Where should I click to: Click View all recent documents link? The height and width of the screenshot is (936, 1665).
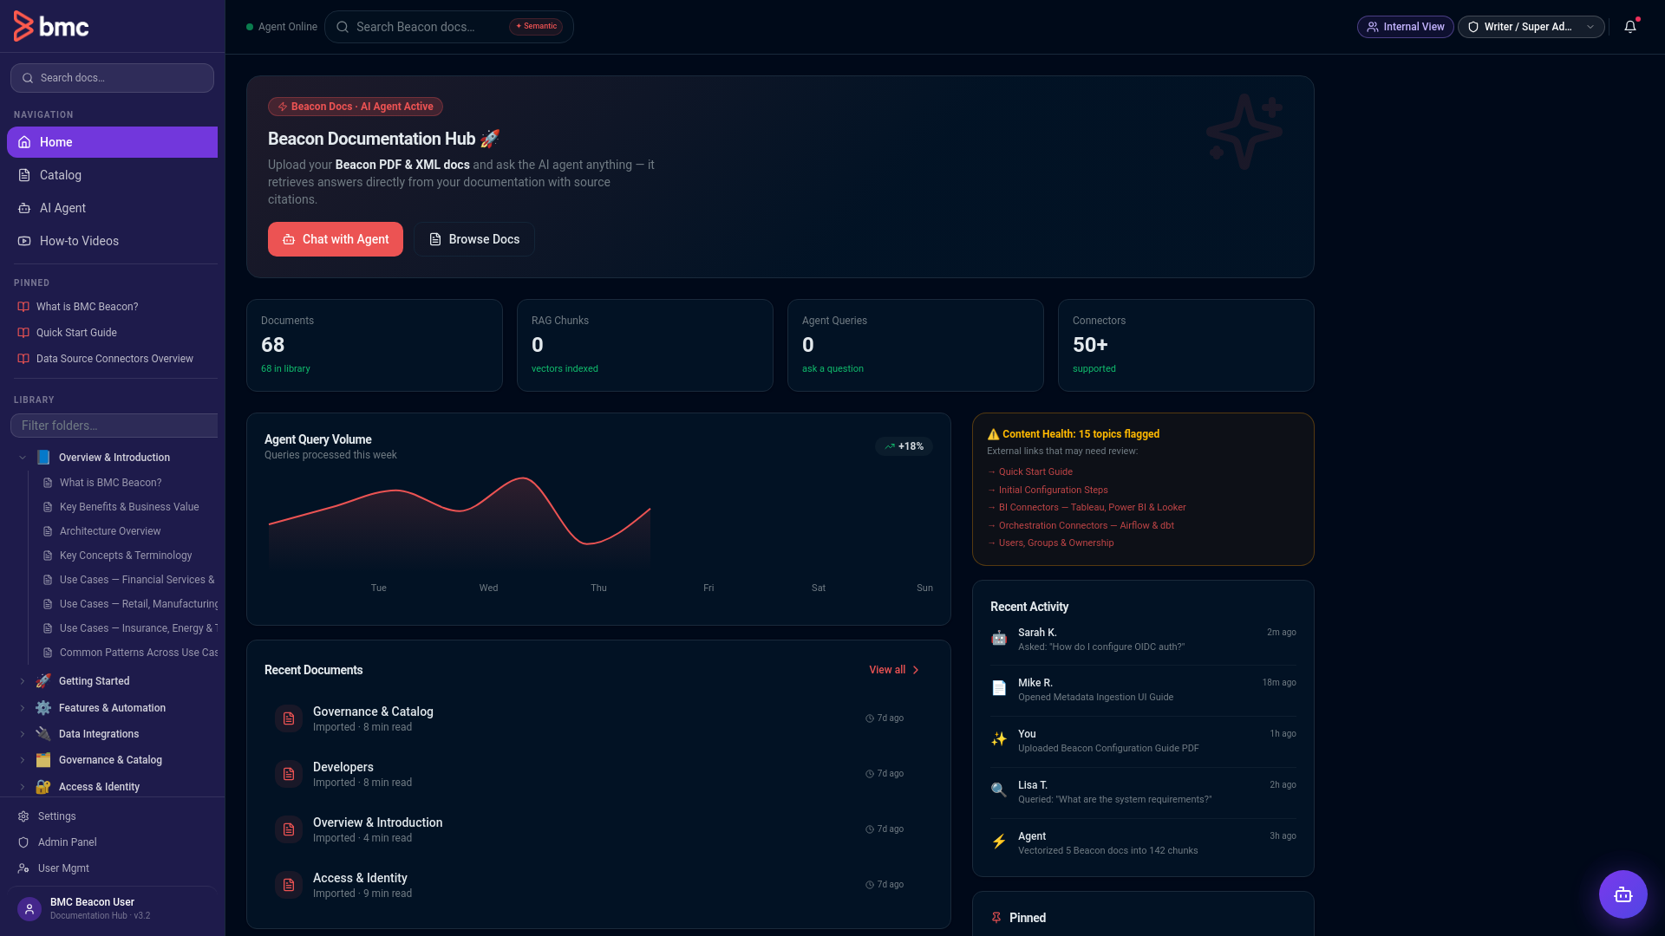tap(894, 670)
